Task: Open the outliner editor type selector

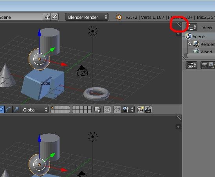Action: pos(192,27)
